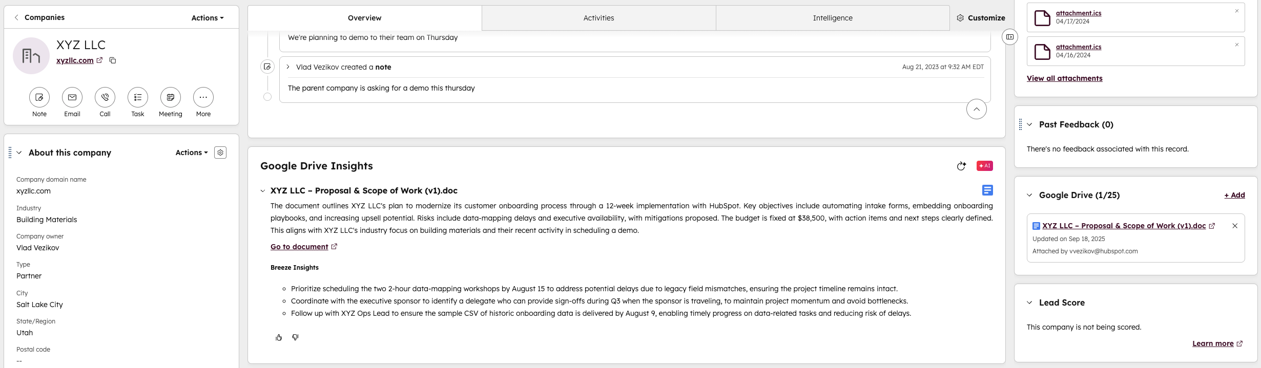Image resolution: width=1261 pixels, height=368 pixels.
Task: Open the More actions ellipsis
Action: point(203,97)
